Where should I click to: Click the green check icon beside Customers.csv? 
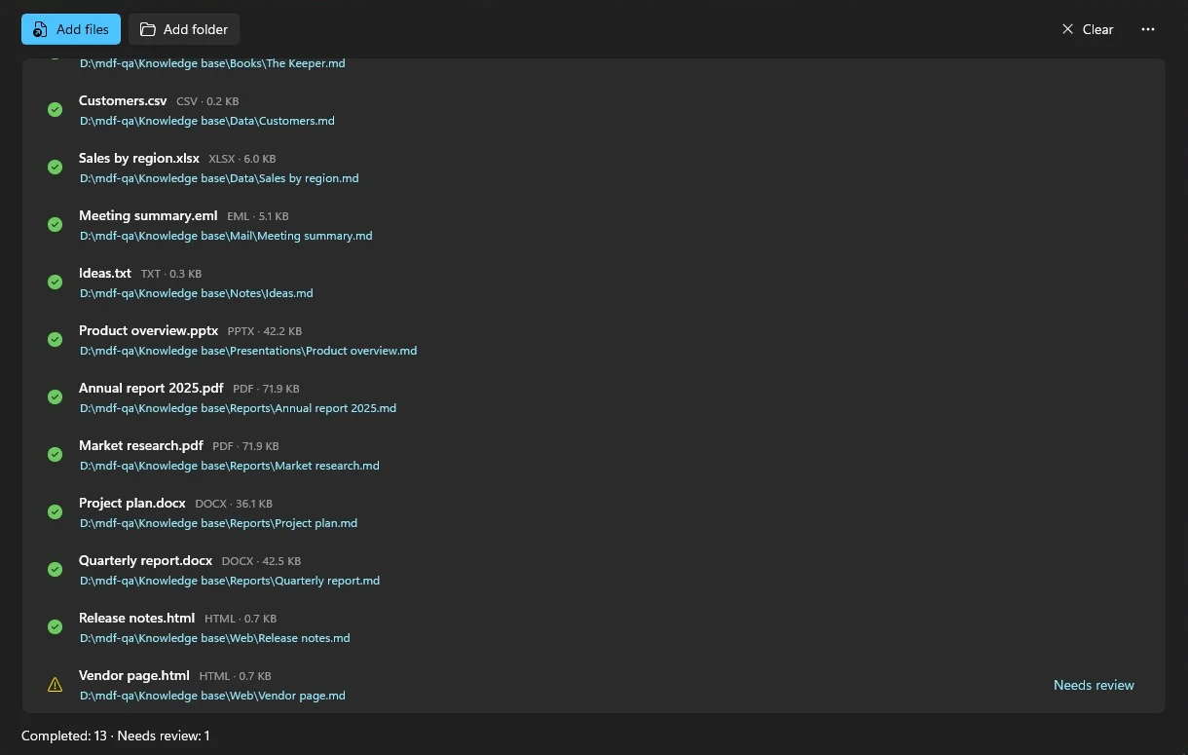point(56,110)
